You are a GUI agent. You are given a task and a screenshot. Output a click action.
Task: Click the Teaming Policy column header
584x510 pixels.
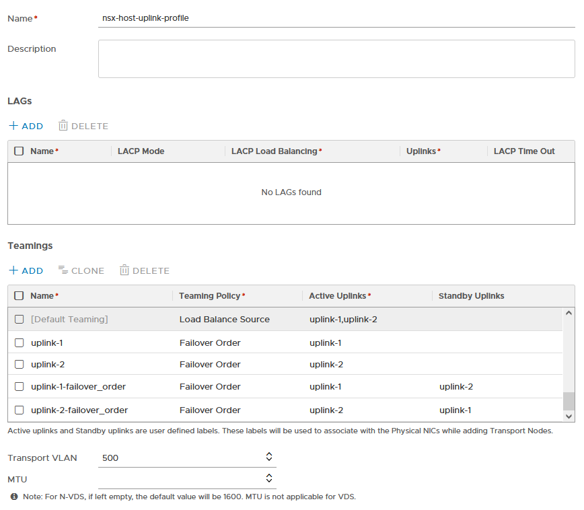click(x=208, y=295)
